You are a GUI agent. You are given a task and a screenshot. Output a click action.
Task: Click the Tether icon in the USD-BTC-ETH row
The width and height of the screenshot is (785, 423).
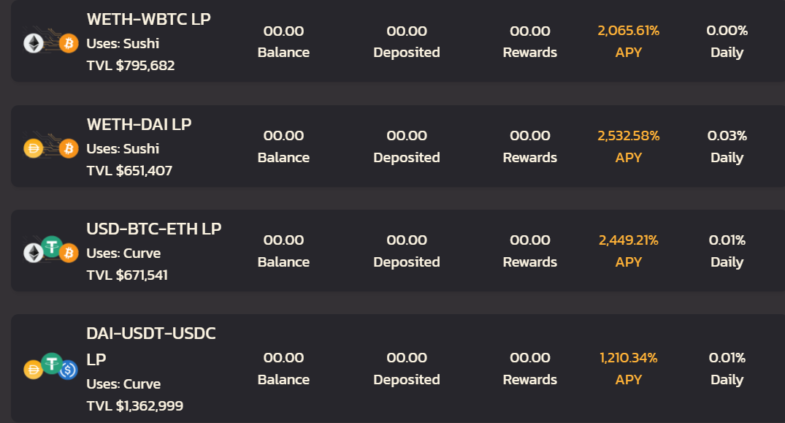tap(52, 246)
